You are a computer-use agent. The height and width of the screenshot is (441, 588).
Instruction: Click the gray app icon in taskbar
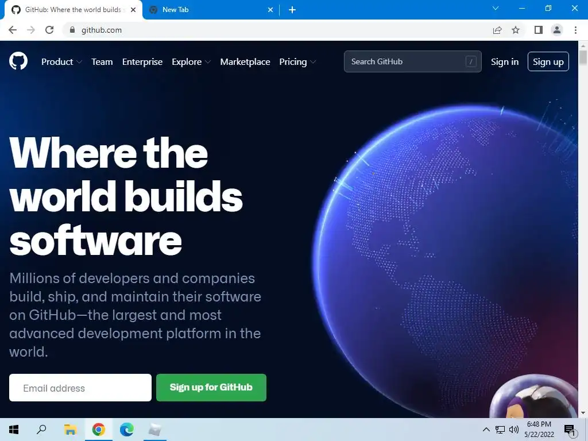pyautogui.click(x=154, y=430)
